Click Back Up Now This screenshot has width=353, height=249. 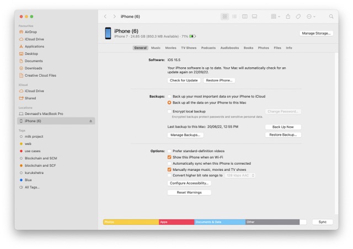[x=283, y=127]
